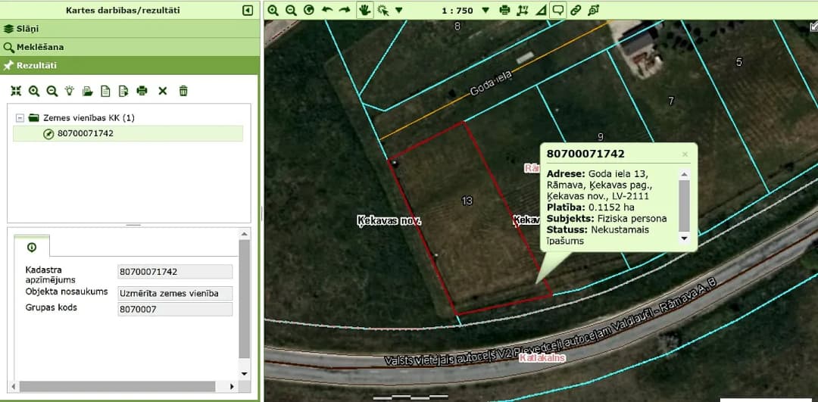
Task: Select the pan hand tool
Action: pyautogui.click(x=364, y=10)
